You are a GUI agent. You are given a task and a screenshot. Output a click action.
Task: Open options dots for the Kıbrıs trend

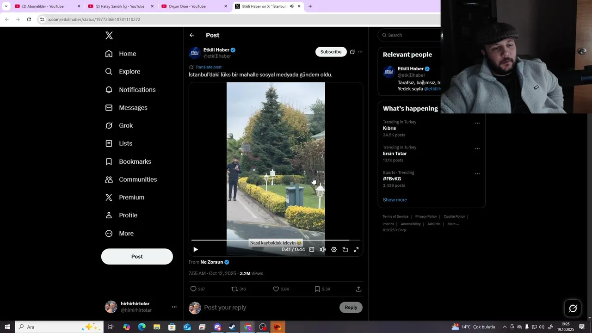coord(477,123)
